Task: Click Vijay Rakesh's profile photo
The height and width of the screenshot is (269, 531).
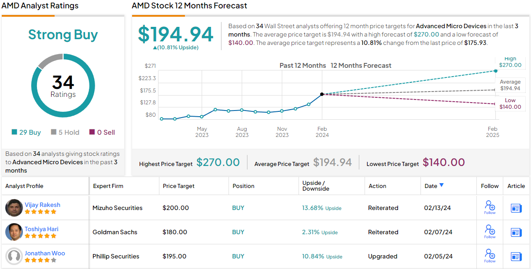Action: tap(14, 208)
